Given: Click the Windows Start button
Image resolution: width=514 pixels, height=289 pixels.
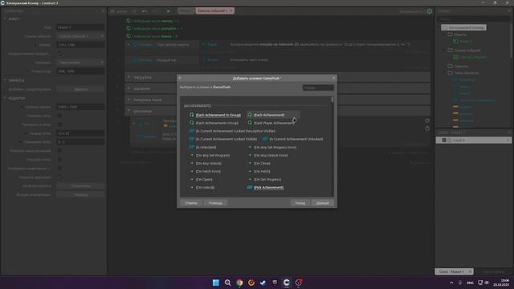Looking at the screenshot, I should coord(216,283).
